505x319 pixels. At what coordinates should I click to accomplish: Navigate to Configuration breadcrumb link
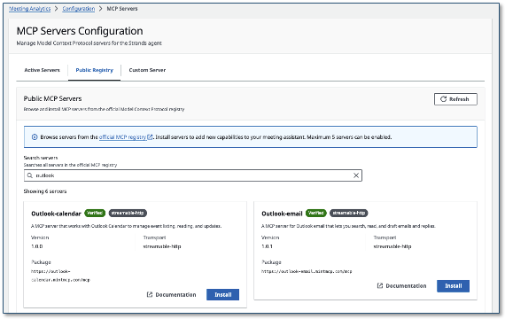point(79,9)
